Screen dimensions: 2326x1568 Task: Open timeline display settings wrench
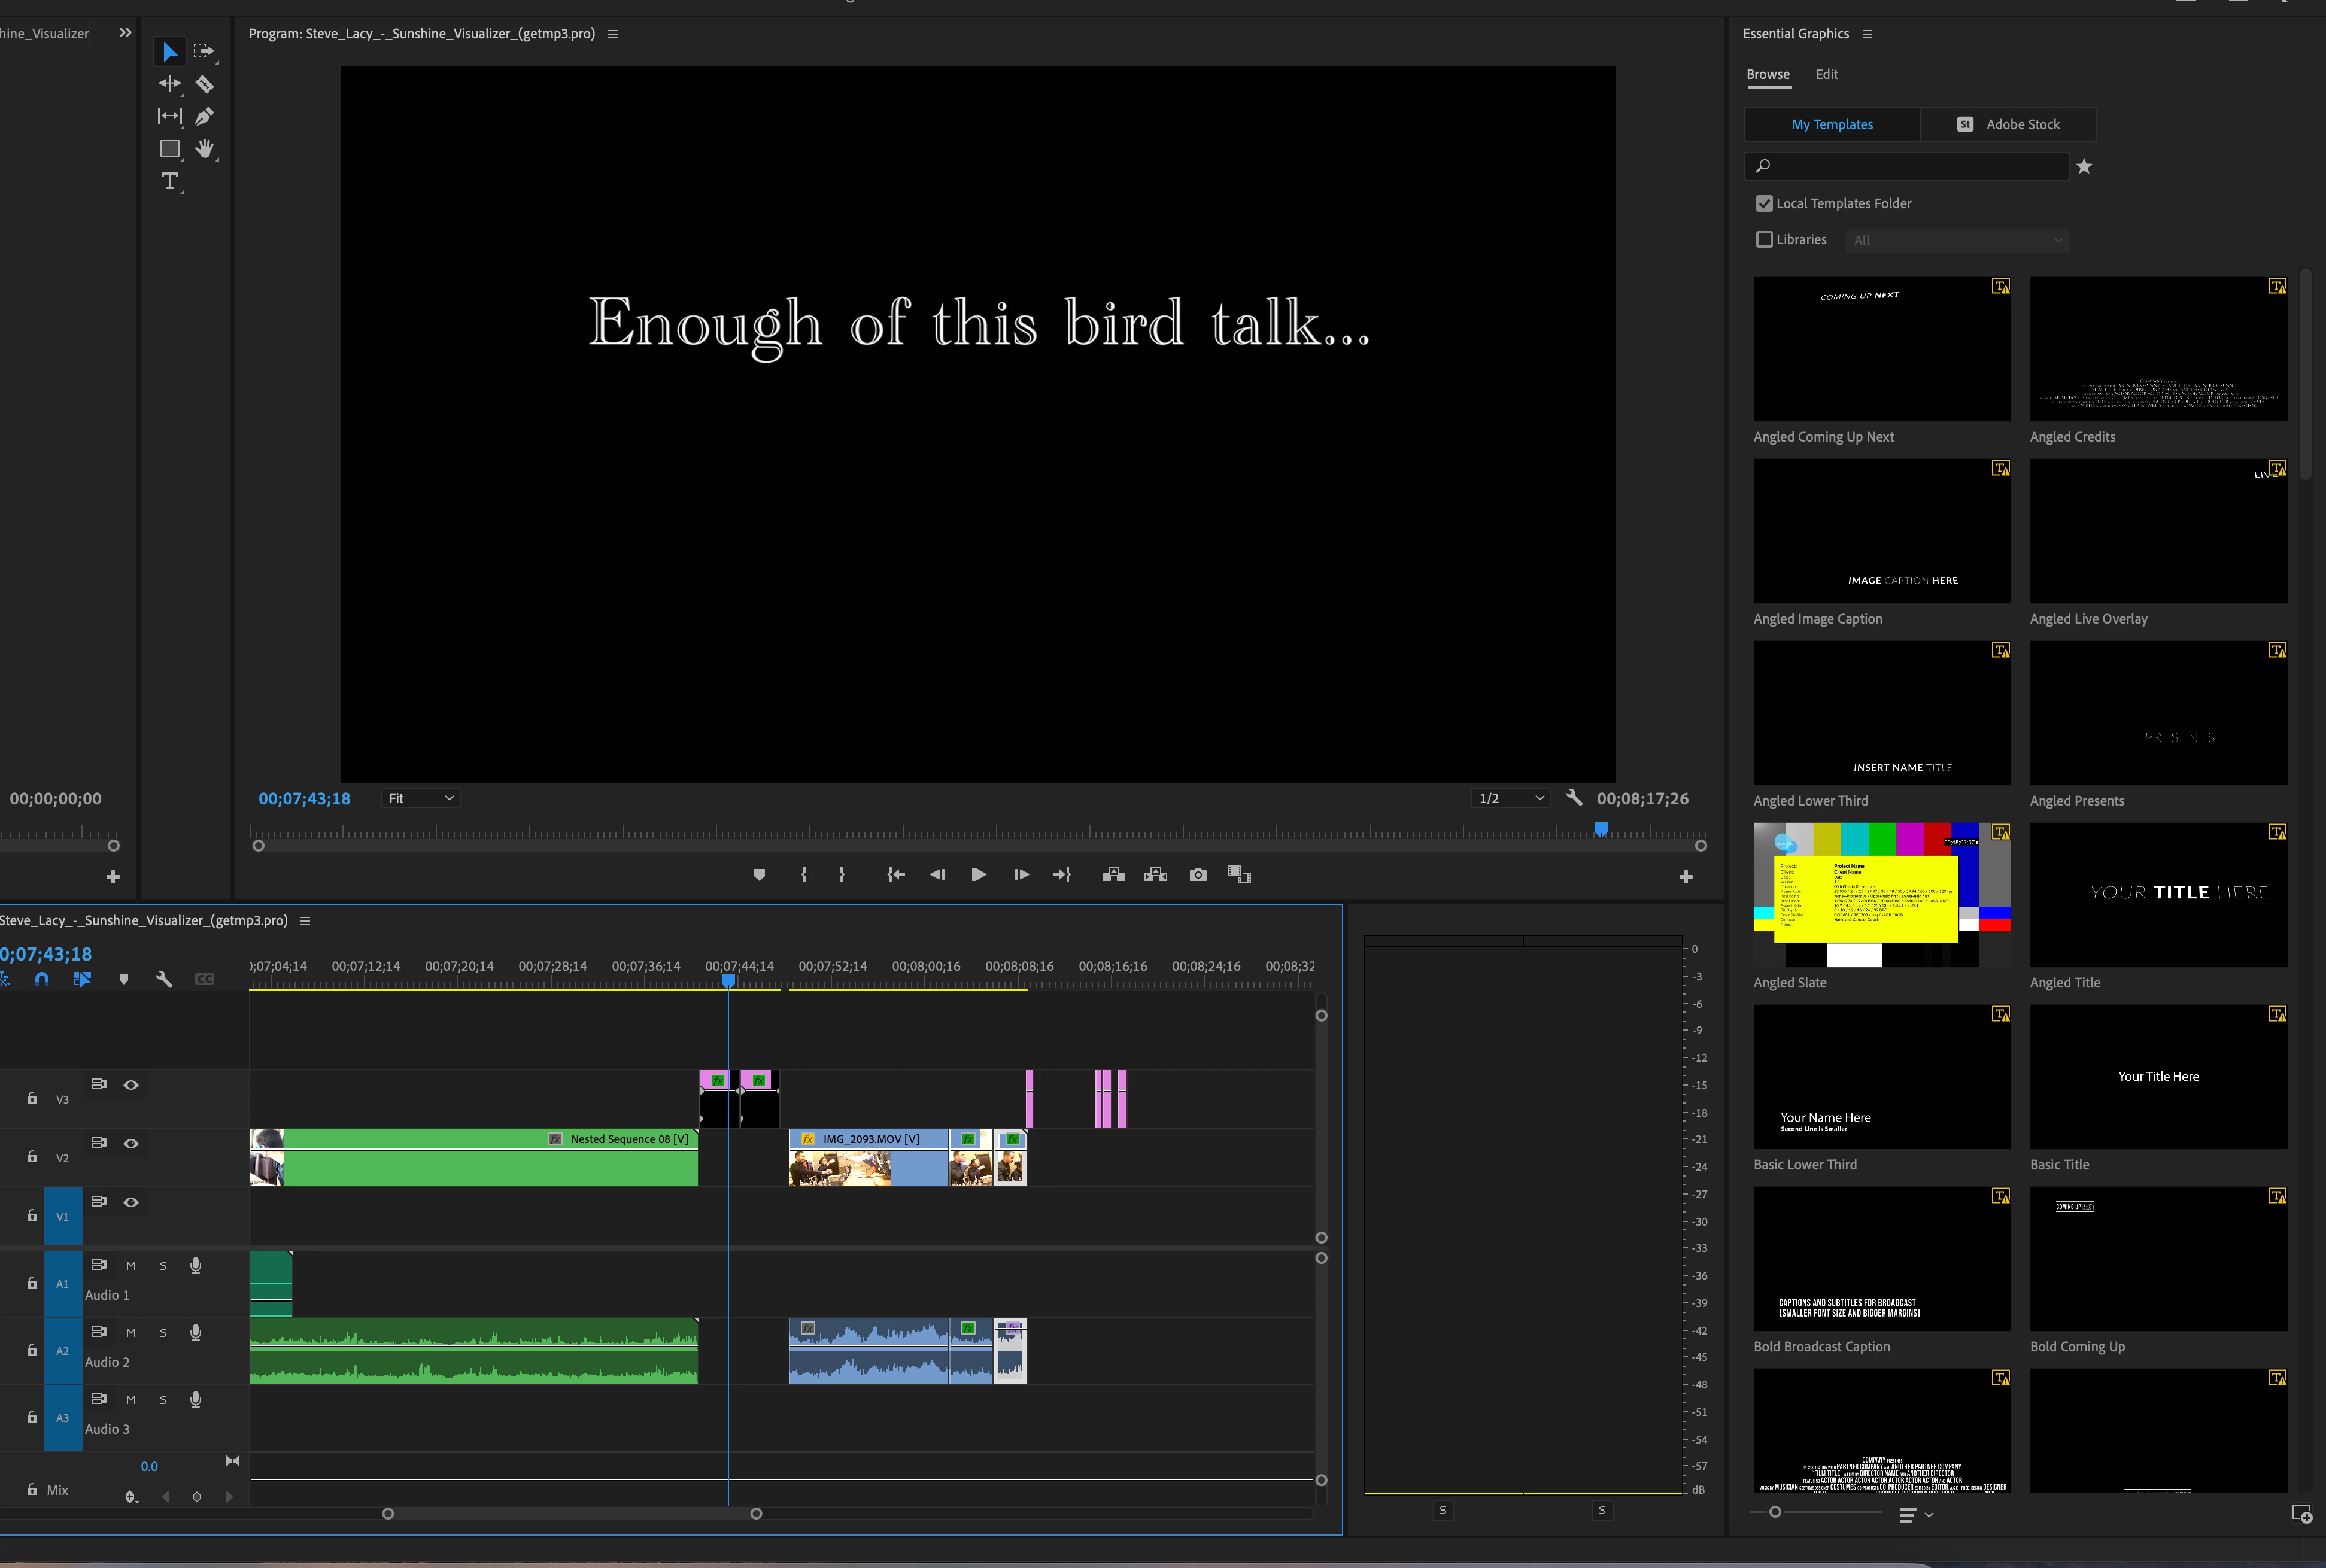coord(164,979)
